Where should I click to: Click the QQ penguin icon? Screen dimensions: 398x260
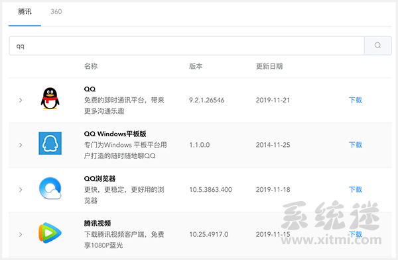[50, 99]
